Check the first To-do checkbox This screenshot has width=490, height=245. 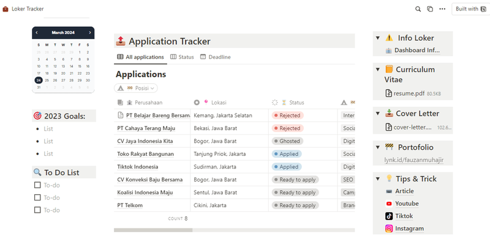(37, 185)
